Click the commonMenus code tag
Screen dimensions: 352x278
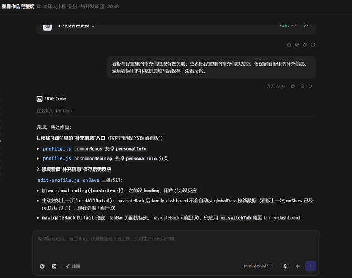click(88, 149)
